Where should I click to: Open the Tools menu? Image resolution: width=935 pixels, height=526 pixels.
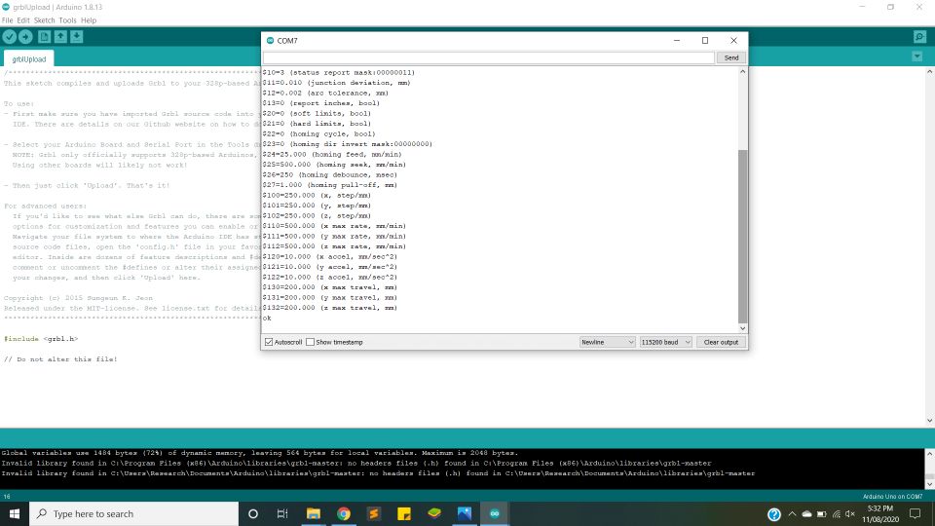pyautogui.click(x=67, y=20)
